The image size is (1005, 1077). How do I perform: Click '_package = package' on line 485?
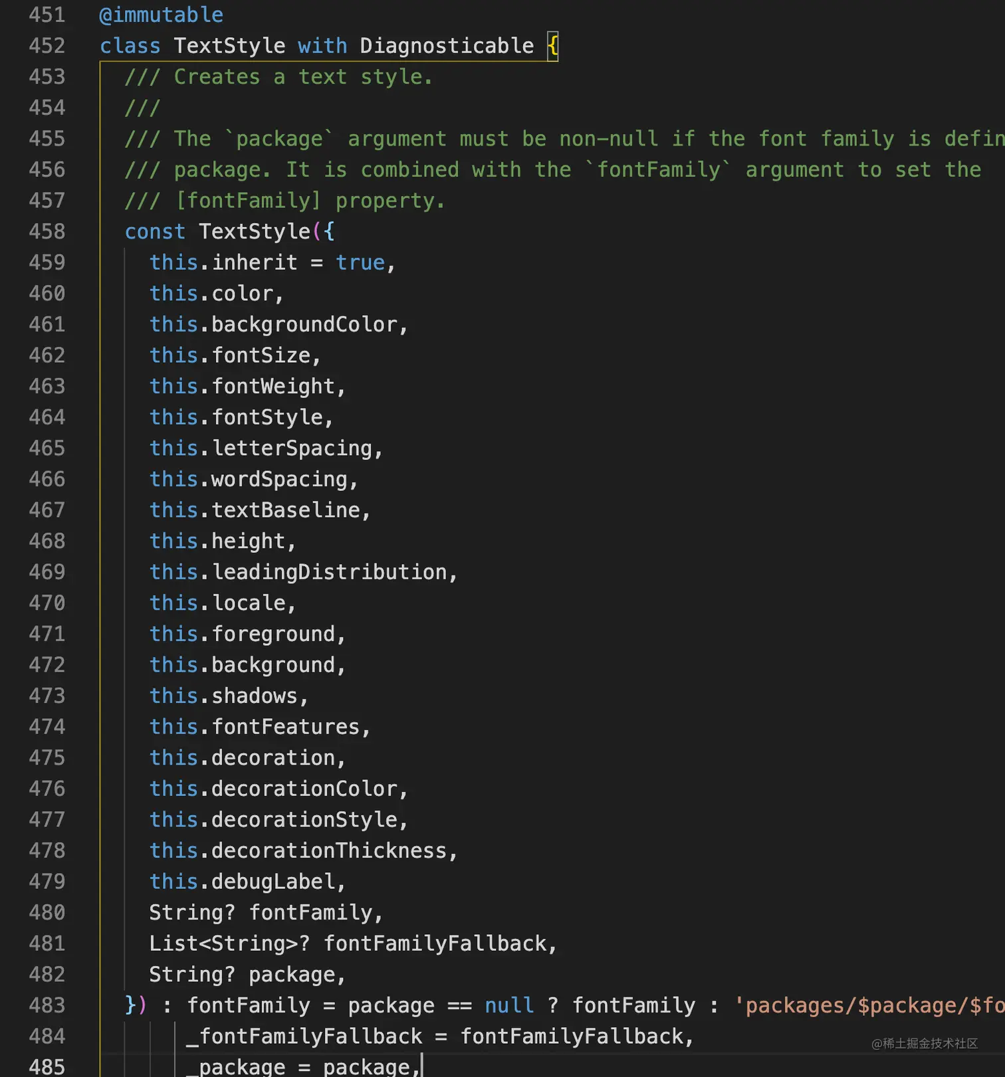(x=298, y=1066)
